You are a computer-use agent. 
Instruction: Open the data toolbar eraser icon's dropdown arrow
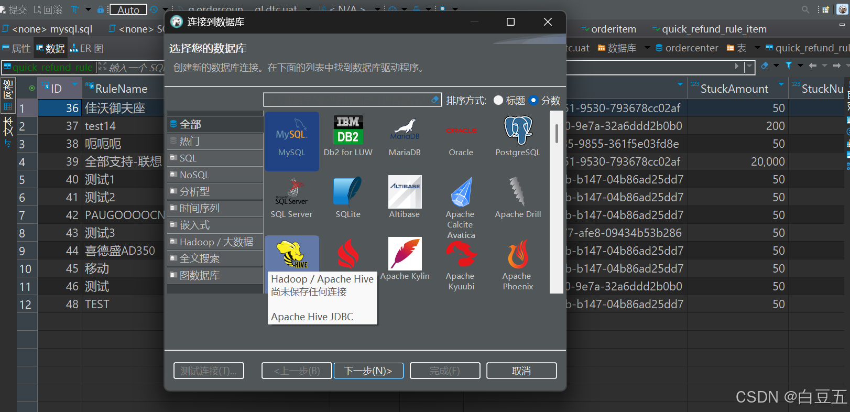click(776, 66)
